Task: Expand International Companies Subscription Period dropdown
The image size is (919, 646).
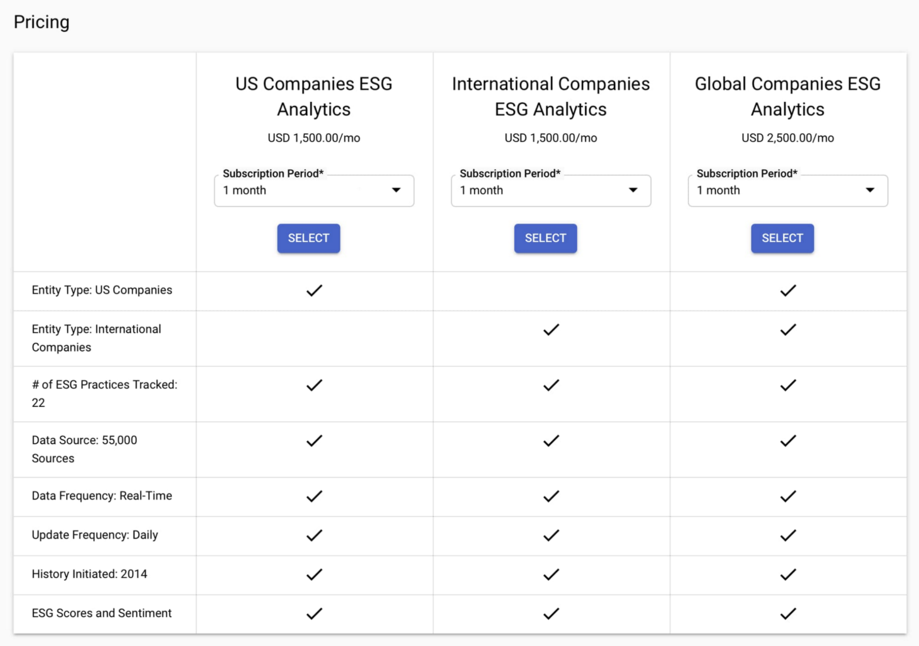Action: [x=551, y=191]
